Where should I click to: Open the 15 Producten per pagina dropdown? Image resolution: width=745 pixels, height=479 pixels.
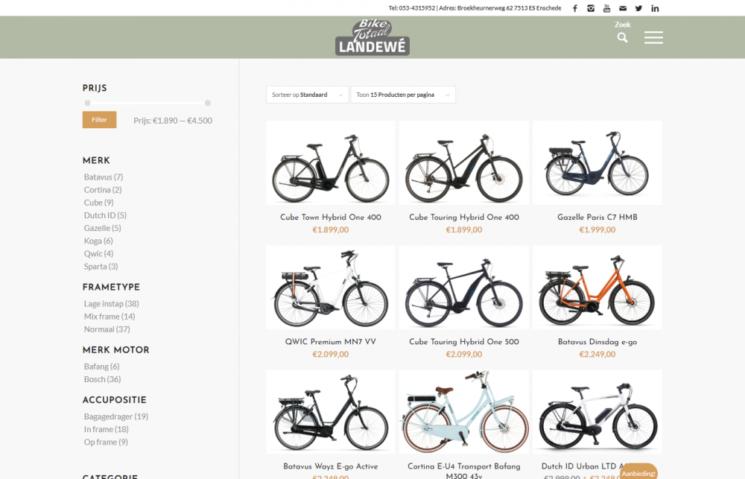coord(403,95)
